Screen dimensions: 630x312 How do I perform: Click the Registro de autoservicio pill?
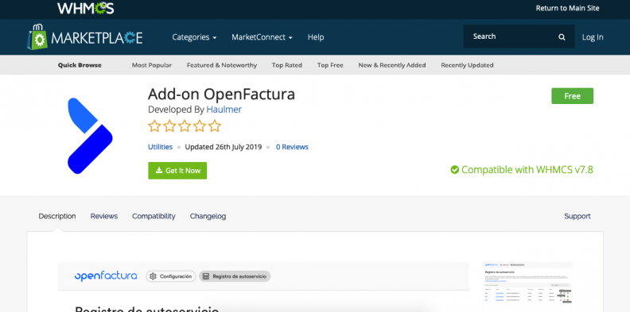coord(235,276)
